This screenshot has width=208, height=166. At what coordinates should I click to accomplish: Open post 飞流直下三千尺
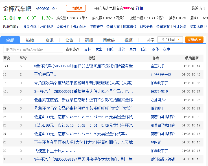[x=55, y=151]
